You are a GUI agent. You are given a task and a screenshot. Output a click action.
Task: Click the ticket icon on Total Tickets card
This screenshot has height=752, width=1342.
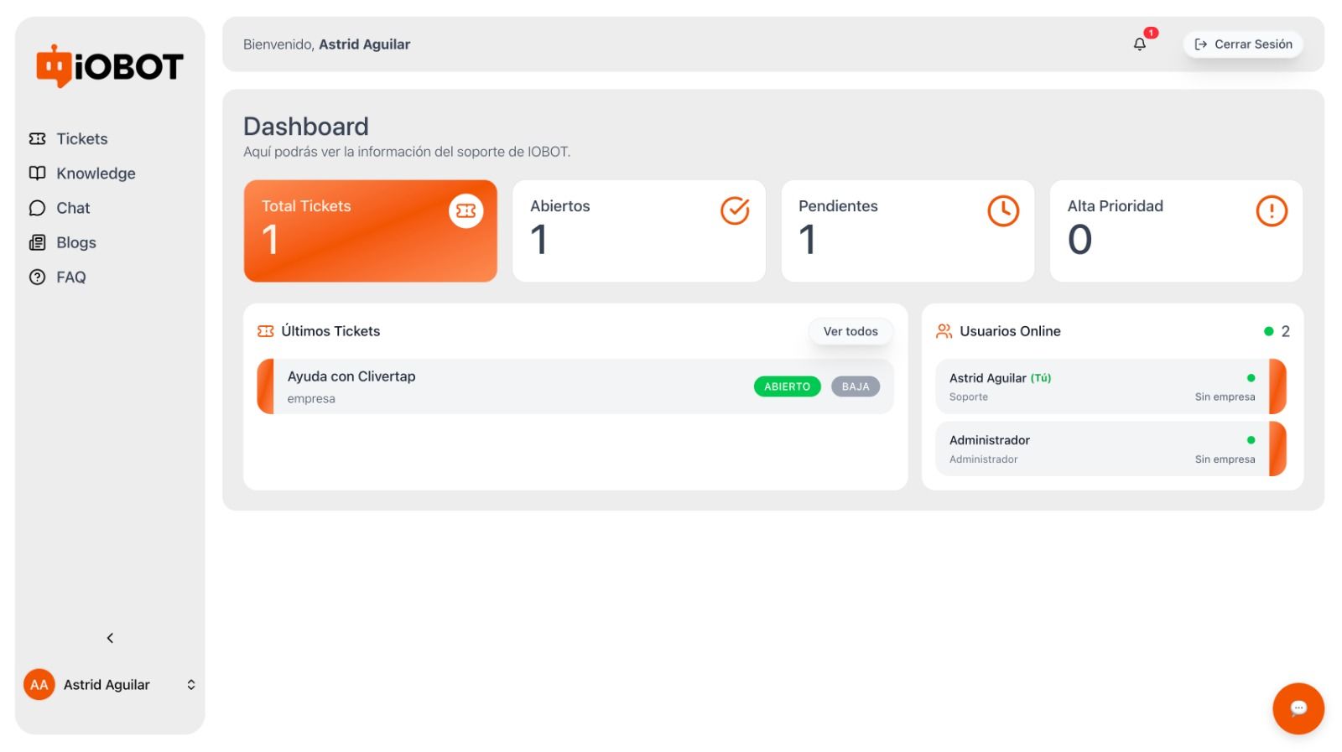(x=466, y=210)
